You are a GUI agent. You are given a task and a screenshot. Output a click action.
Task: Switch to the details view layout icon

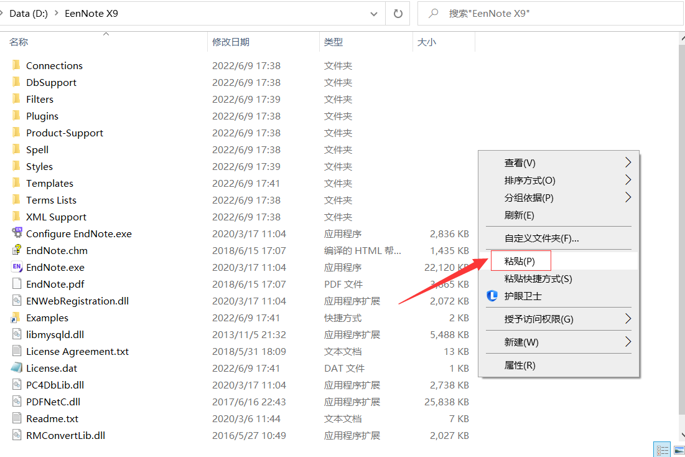pyautogui.click(x=662, y=450)
